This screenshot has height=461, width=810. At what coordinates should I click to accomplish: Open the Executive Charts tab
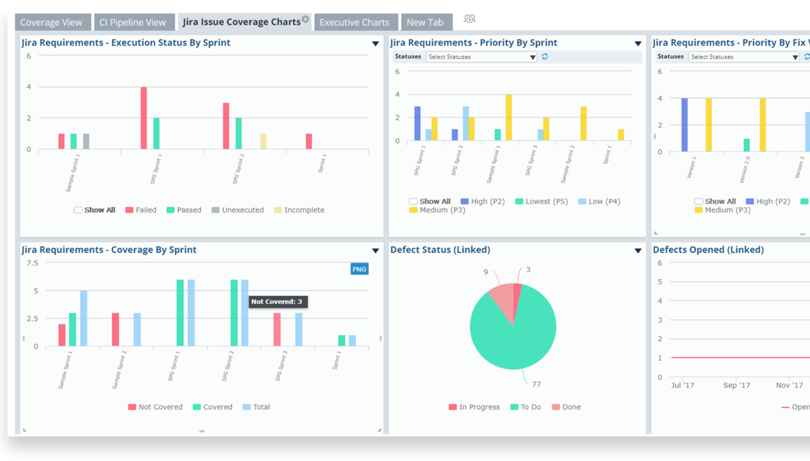coord(354,22)
